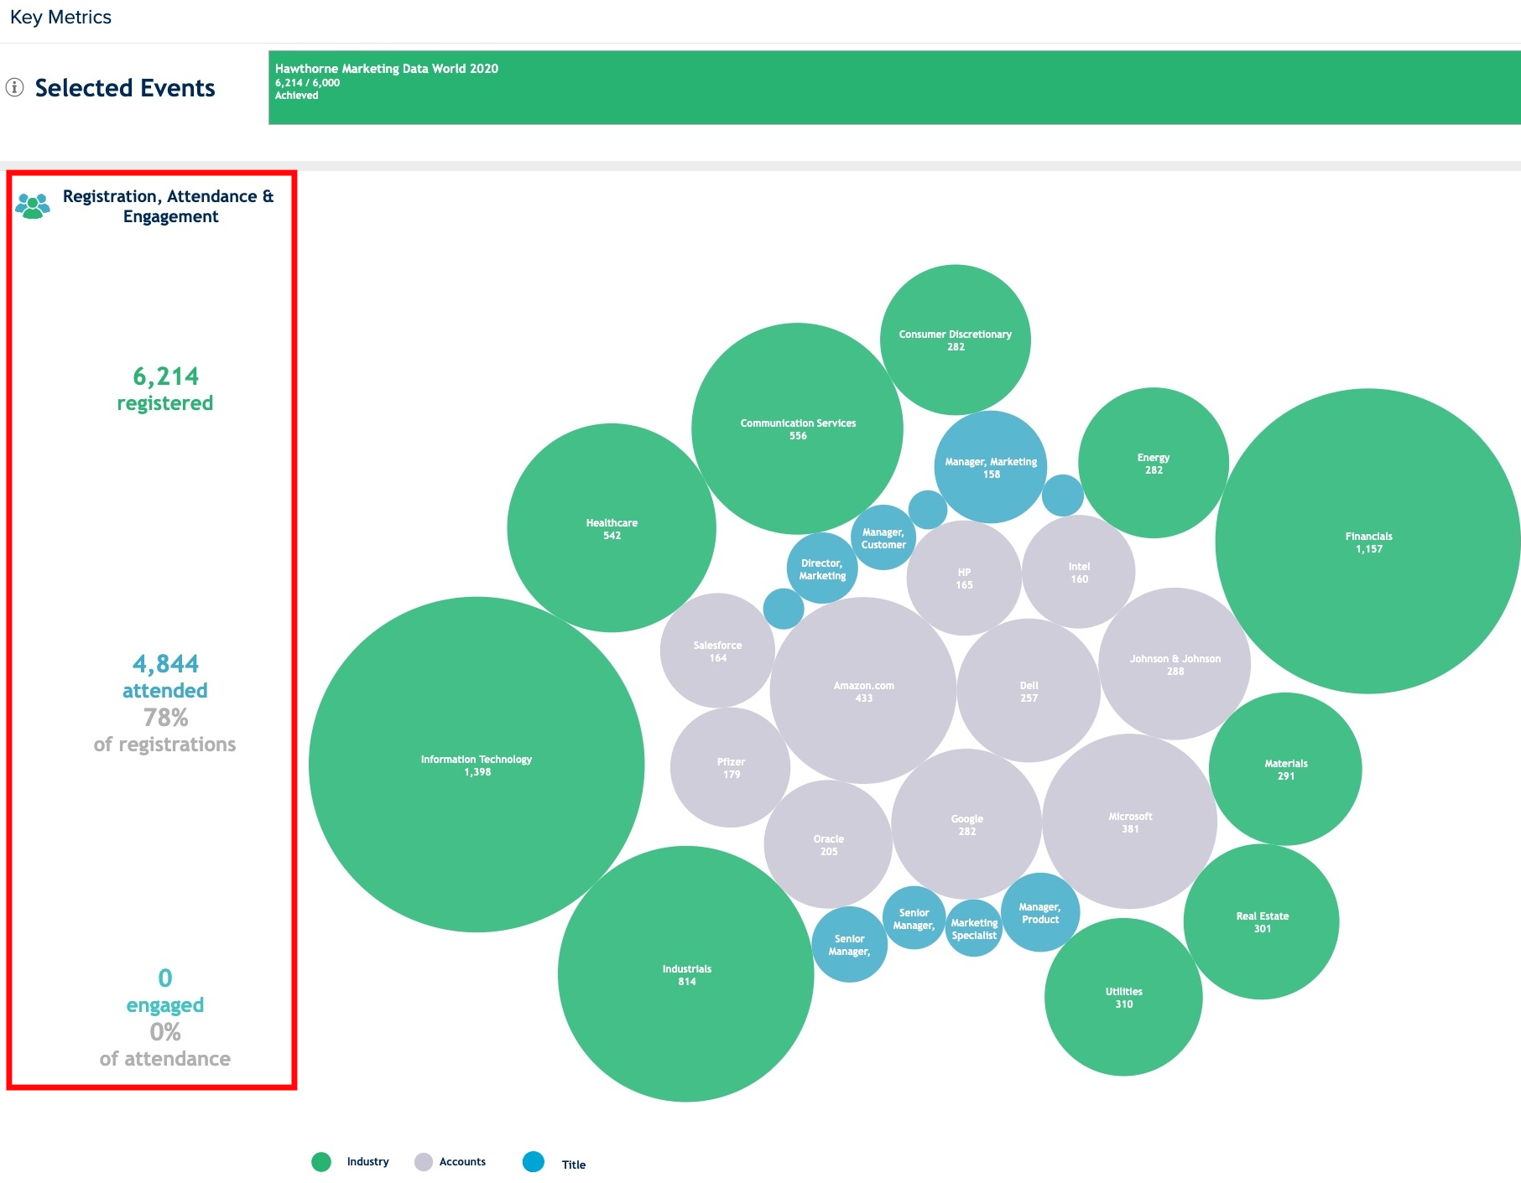Select the Amazon.com 433 account bubble
The height and width of the screenshot is (1183, 1521).
(863, 691)
